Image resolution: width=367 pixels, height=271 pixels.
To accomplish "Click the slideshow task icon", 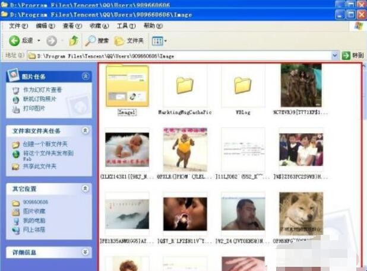I will pyautogui.click(x=16, y=90).
